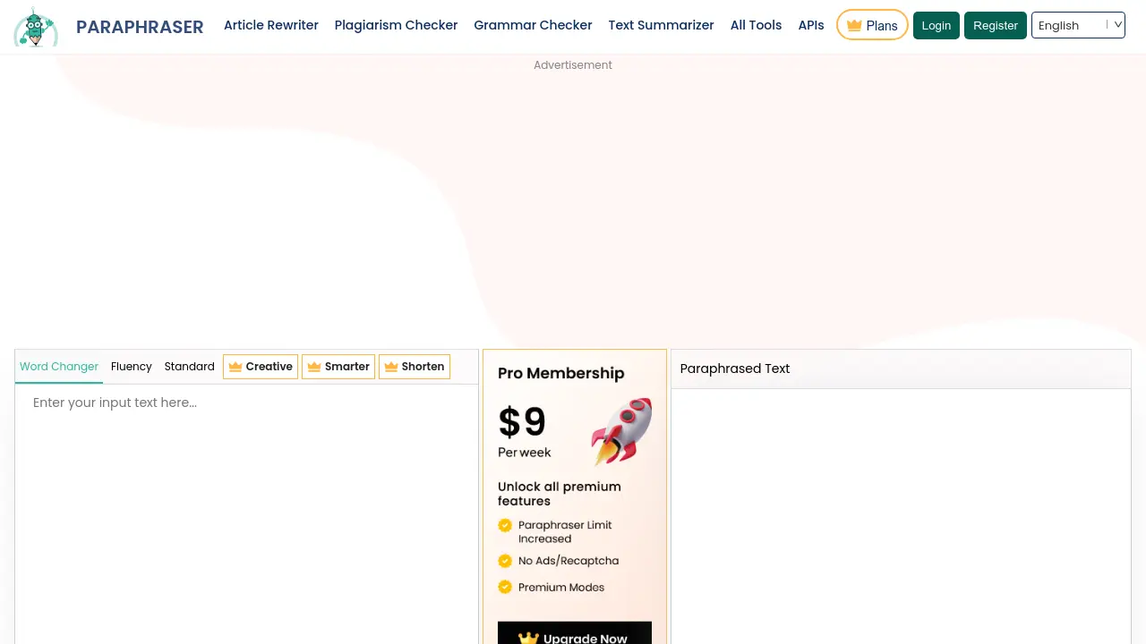Click the crown icon beside Creative mode

(235, 367)
